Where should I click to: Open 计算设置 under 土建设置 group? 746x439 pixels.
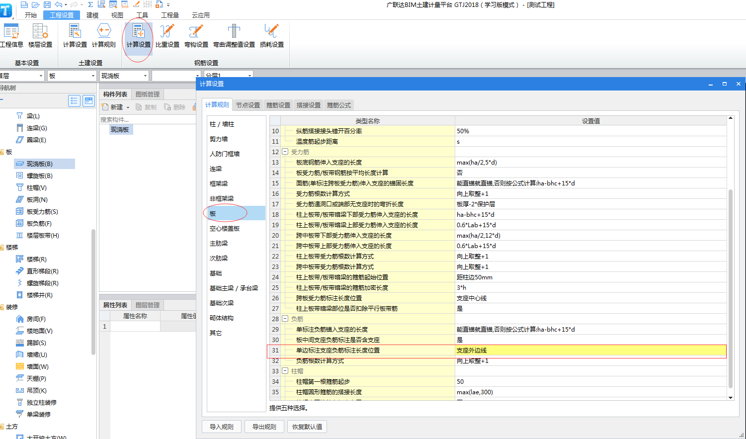75,36
